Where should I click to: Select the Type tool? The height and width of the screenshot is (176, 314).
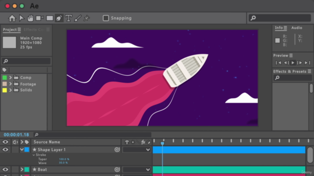(69, 18)
